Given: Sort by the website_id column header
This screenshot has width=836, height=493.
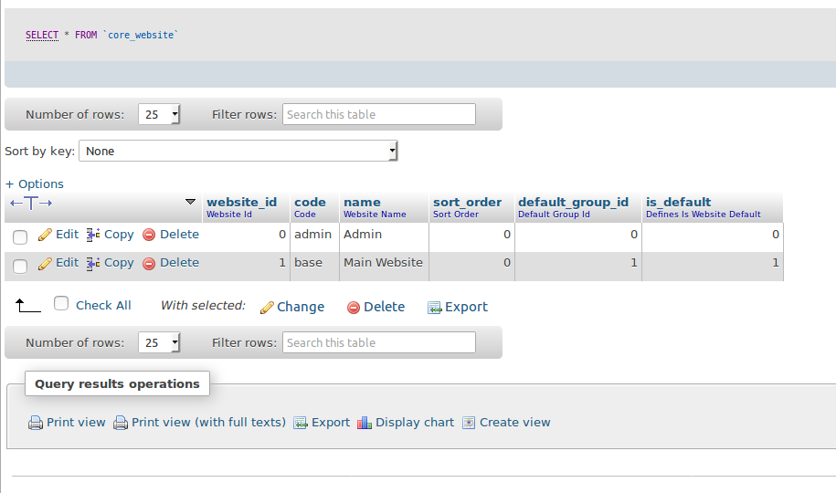Looking at the screenshot, I should pyautogui.click(x=241, y=202).
